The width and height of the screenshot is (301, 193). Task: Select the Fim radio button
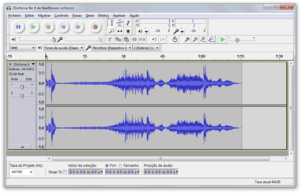107,166
